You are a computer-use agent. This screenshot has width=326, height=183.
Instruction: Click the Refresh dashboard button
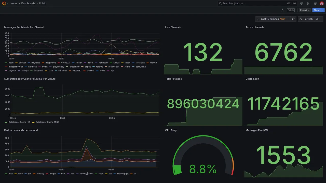306,19
